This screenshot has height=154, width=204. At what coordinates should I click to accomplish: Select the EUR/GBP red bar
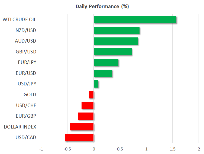click(86, 116)
